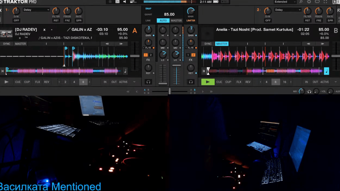
Task: Open the search magnifier in header
Action: pyautogui.click(x=301, y=2)
